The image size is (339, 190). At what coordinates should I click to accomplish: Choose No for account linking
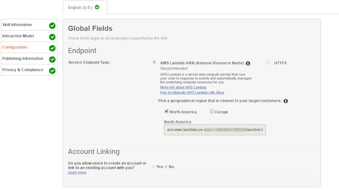[166, 167]
